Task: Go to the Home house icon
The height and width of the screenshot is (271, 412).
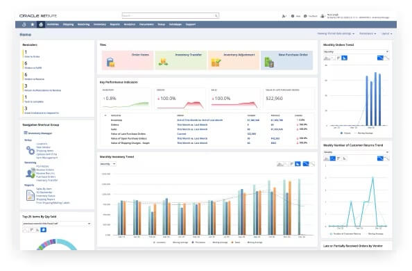Action: (x=41, y=24)
